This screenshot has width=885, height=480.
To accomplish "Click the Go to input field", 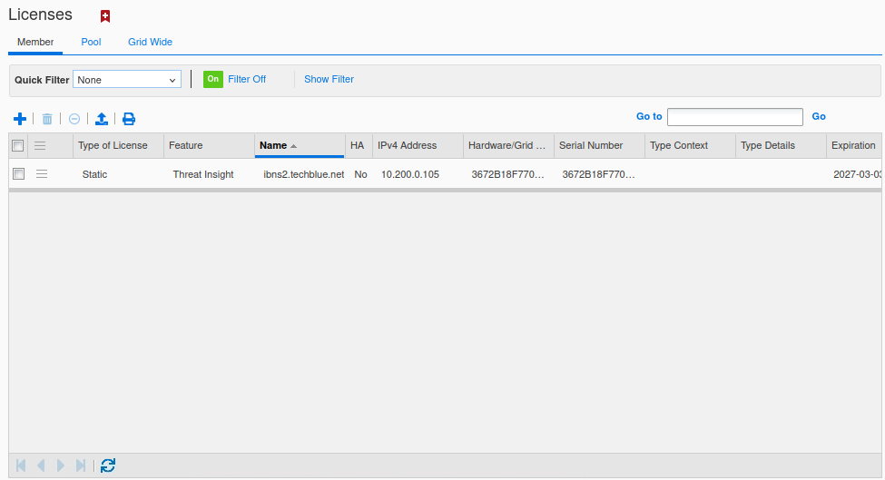I will 734,117.
